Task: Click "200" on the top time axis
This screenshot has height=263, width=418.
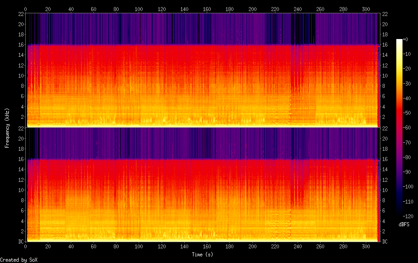Action: click(252, 9)
